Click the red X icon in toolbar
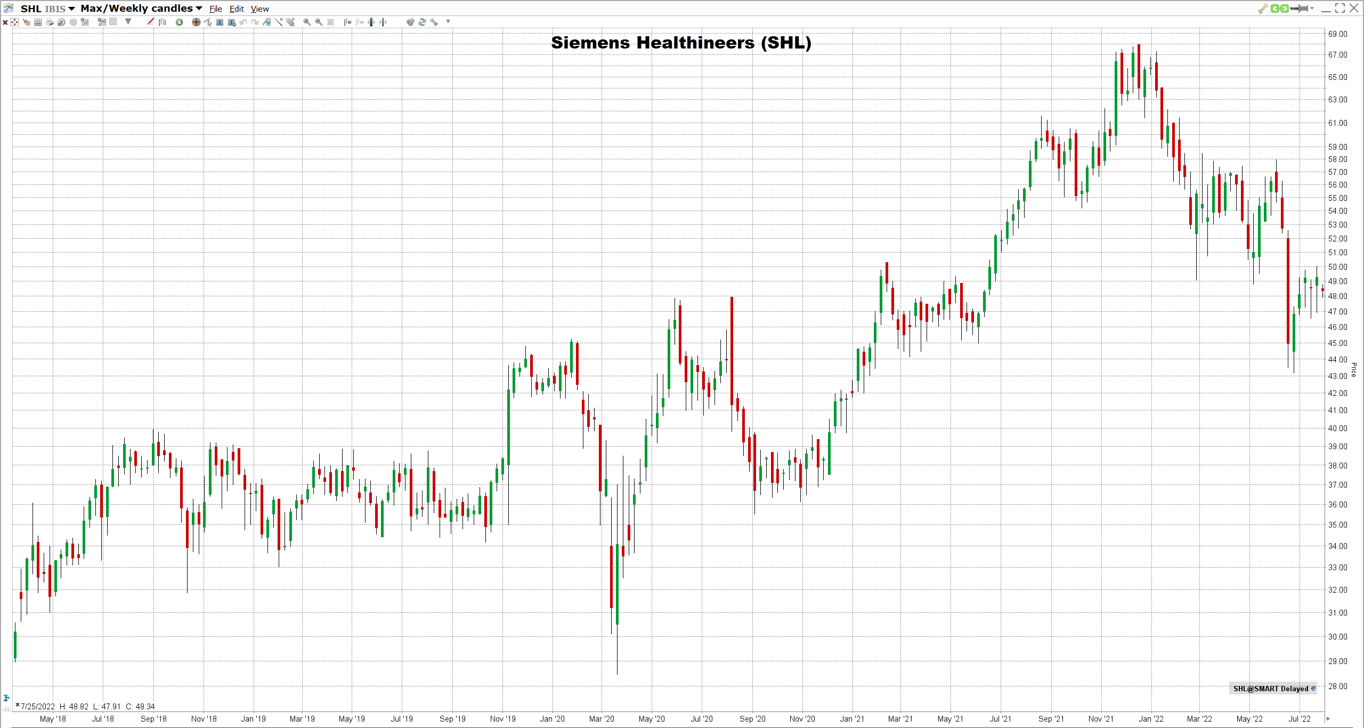Image resolution: width=1364 pixels, height=728 pixels. tap(5, 22)
